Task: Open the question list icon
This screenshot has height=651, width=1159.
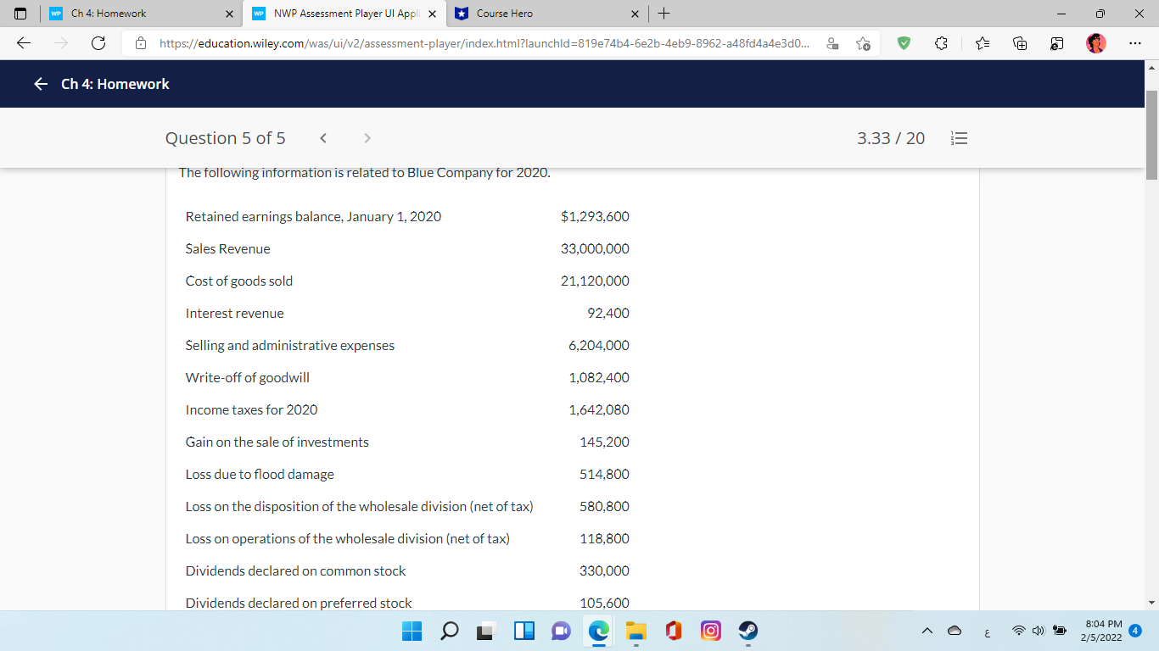Action: tap(960, 137)
